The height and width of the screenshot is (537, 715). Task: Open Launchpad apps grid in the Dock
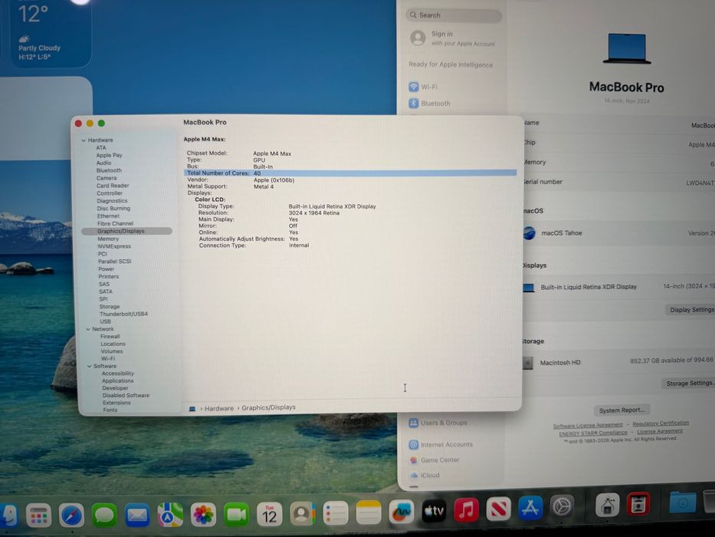tap(38, 516)
